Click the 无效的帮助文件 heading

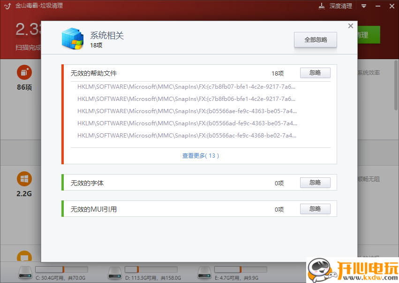coord(94,73)
